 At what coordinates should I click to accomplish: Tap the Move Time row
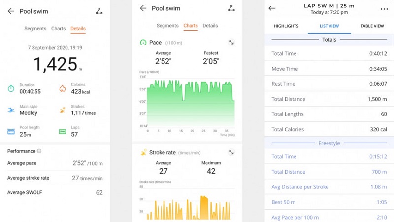pos(329,69)
